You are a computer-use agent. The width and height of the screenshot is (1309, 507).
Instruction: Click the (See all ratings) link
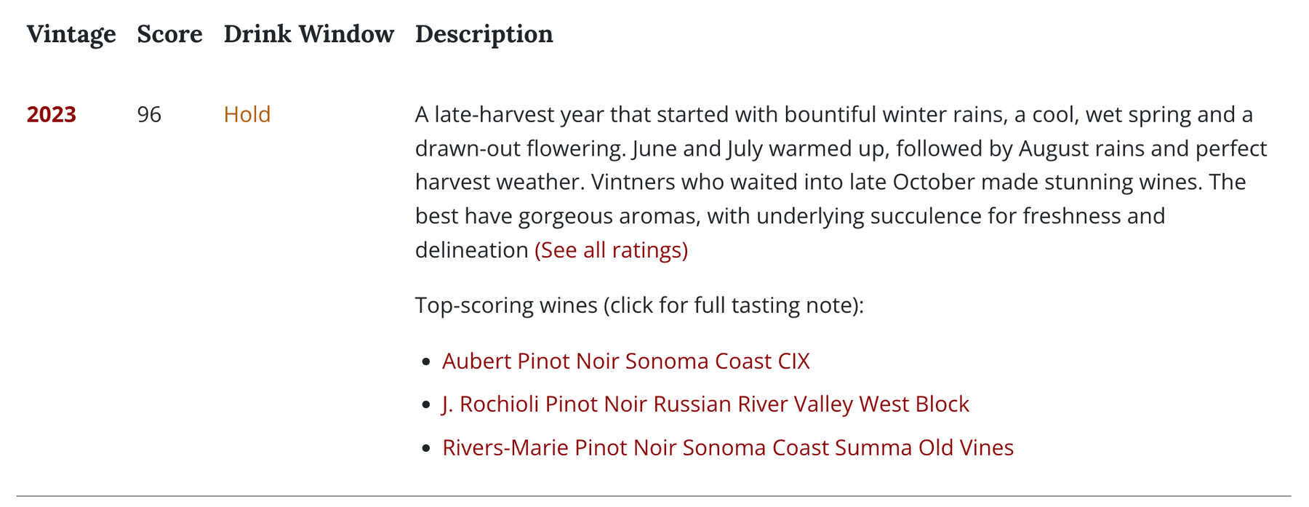[611, 249]
